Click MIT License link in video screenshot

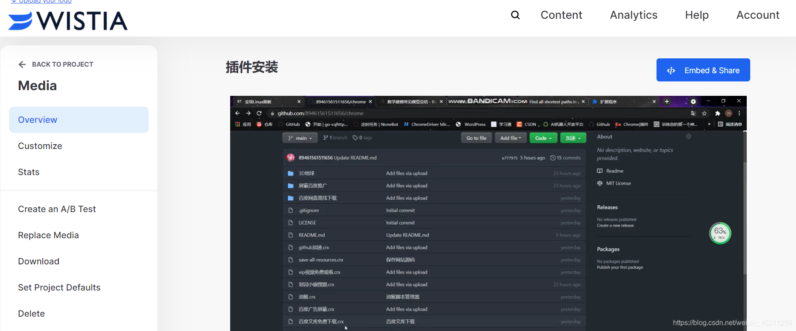pyautogui.click(x=614, y=183)
